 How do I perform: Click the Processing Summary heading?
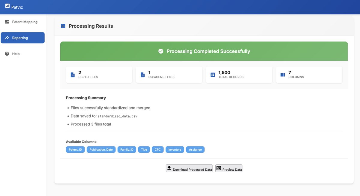click(x=86, y=98)
